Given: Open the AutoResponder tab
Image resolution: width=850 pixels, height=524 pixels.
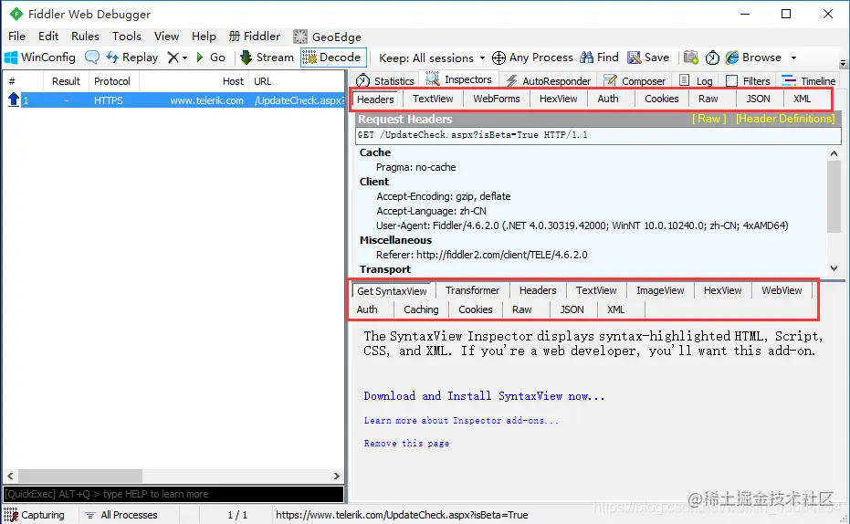Looking at the screenshot, I should (x=548, y=80).
